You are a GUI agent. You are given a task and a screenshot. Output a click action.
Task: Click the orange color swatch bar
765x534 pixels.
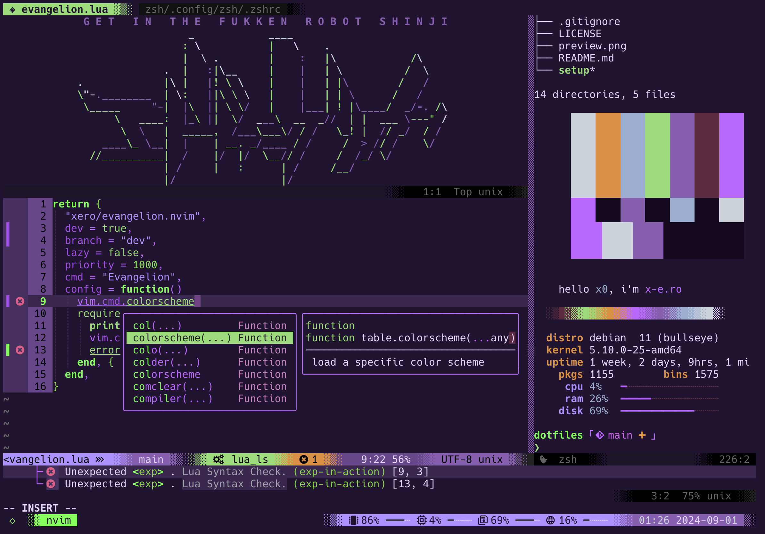tap(607, 155)
